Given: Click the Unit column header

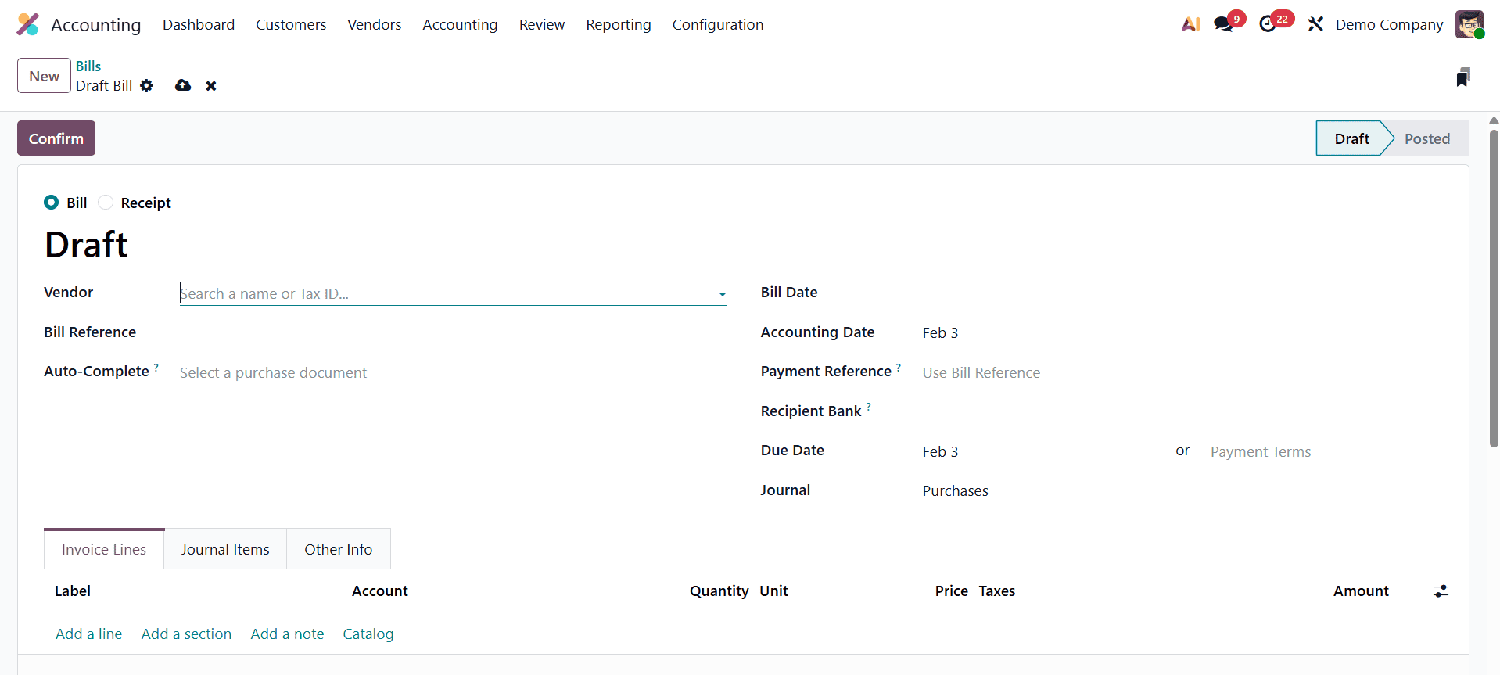Looking at the screenshot, I should click(774, 591).
